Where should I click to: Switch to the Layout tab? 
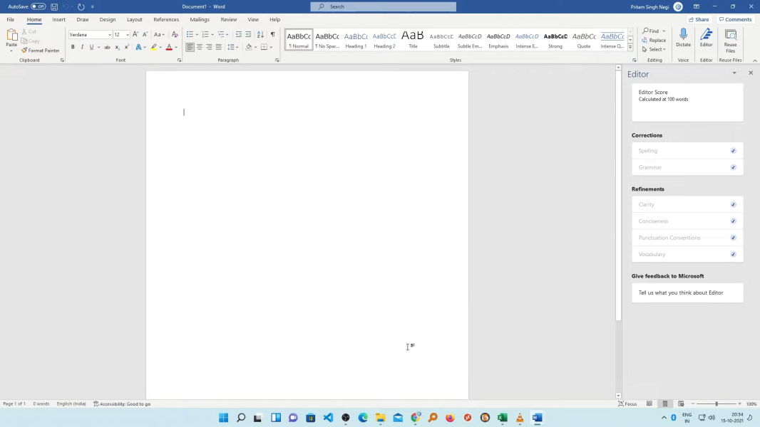[134, 19]
